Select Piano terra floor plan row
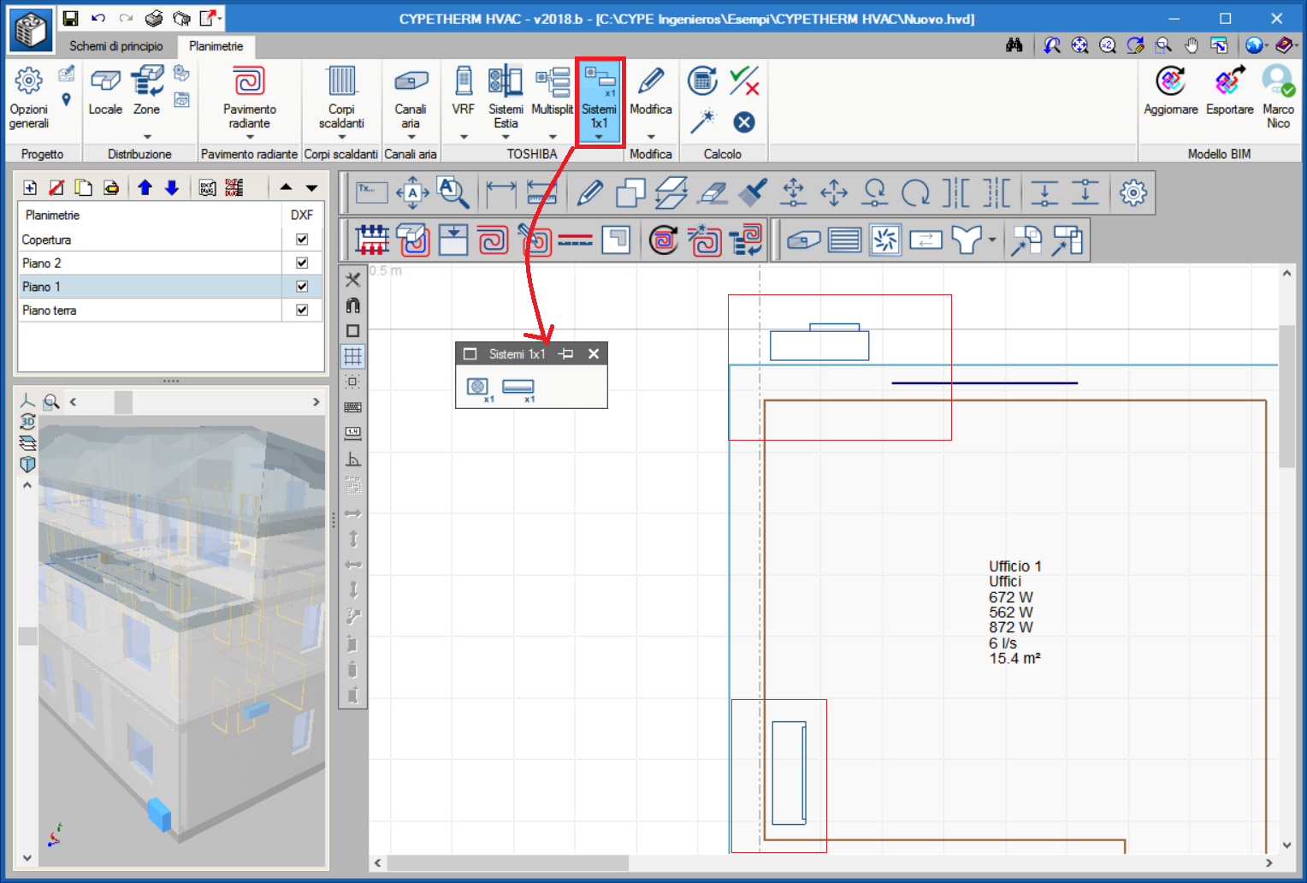Screen dimensions: 1307x883 click(170, 310)
